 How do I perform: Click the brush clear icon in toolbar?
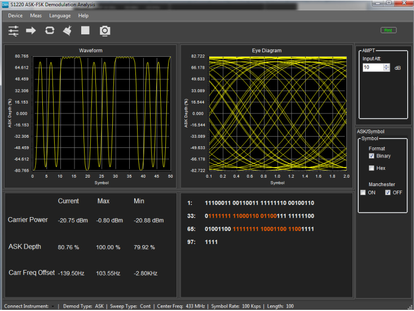pos(67,30)
